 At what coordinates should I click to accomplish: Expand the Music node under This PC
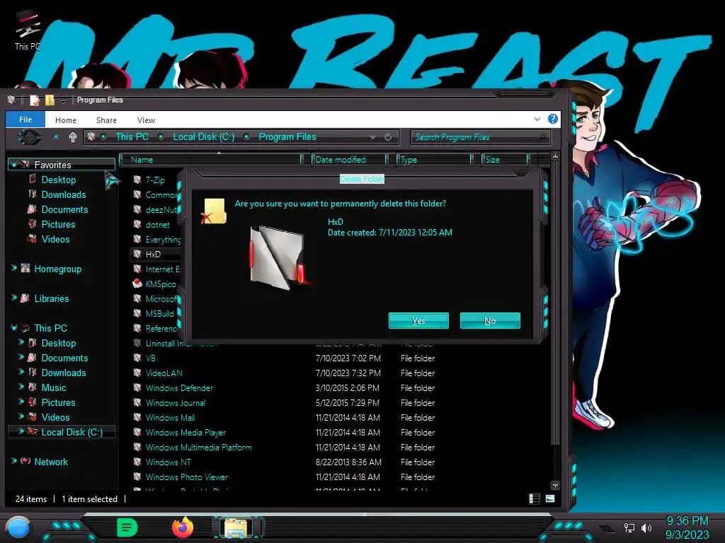[x=21, y=387]
